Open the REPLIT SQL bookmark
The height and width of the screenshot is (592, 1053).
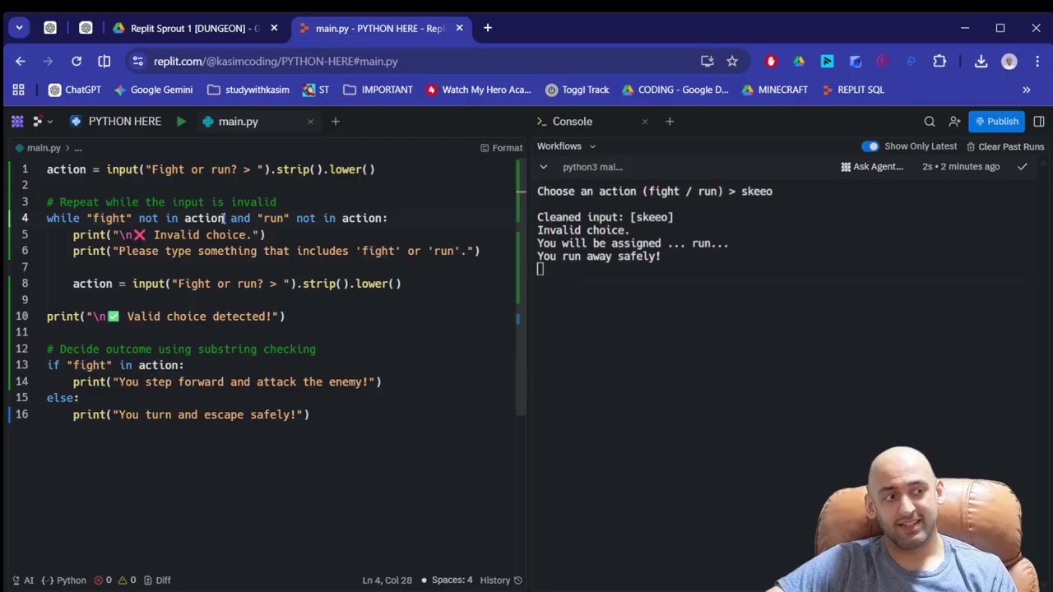point(852,90)
